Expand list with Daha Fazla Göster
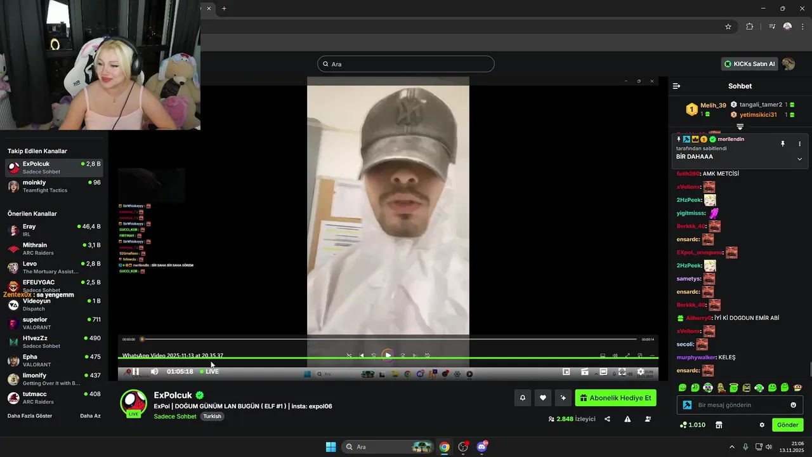This screenshot has width=812, height=457. click(x=30, y=416)
